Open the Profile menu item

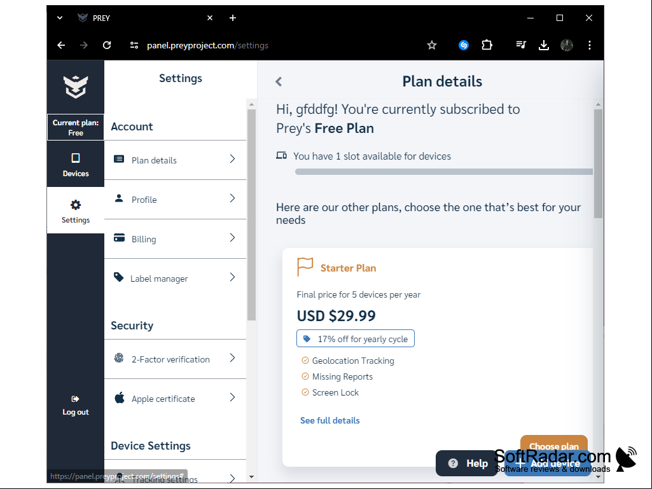[175, 200]
